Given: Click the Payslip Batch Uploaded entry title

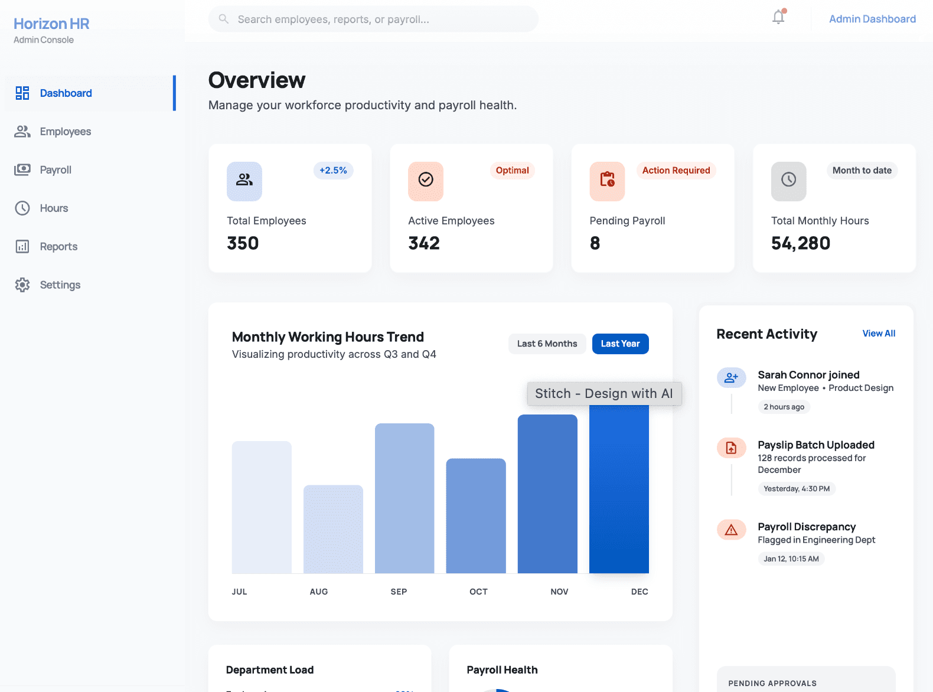Looking at the screenshot, I should point(816,445).
